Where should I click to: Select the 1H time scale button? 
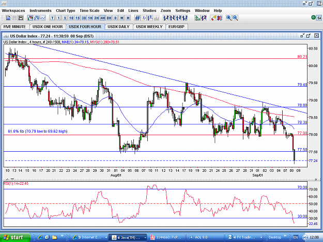[x=90, y=18]
